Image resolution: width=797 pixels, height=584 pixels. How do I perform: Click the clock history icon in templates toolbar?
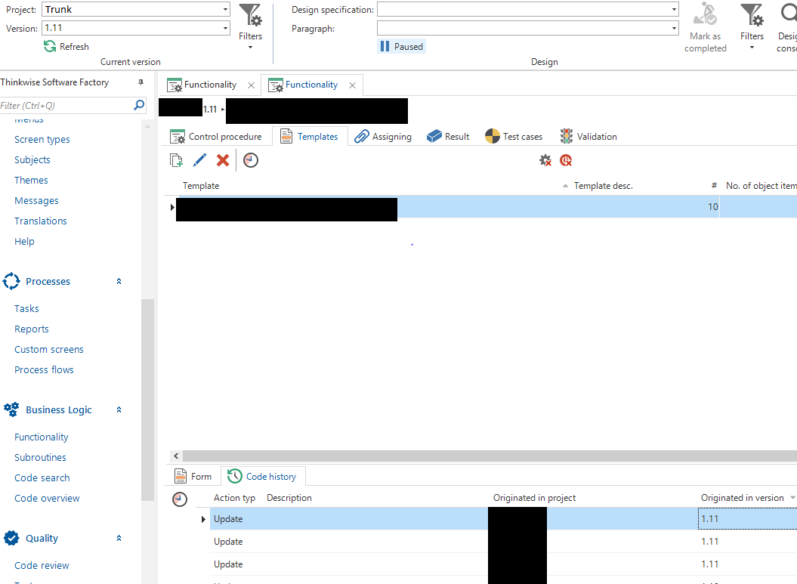pos(251,161)
